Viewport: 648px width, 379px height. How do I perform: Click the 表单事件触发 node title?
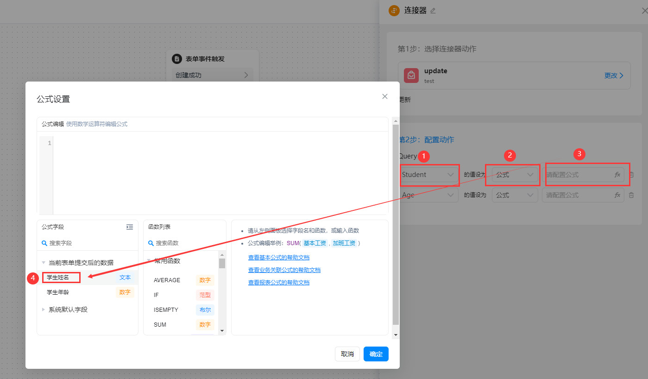point(205,59)
